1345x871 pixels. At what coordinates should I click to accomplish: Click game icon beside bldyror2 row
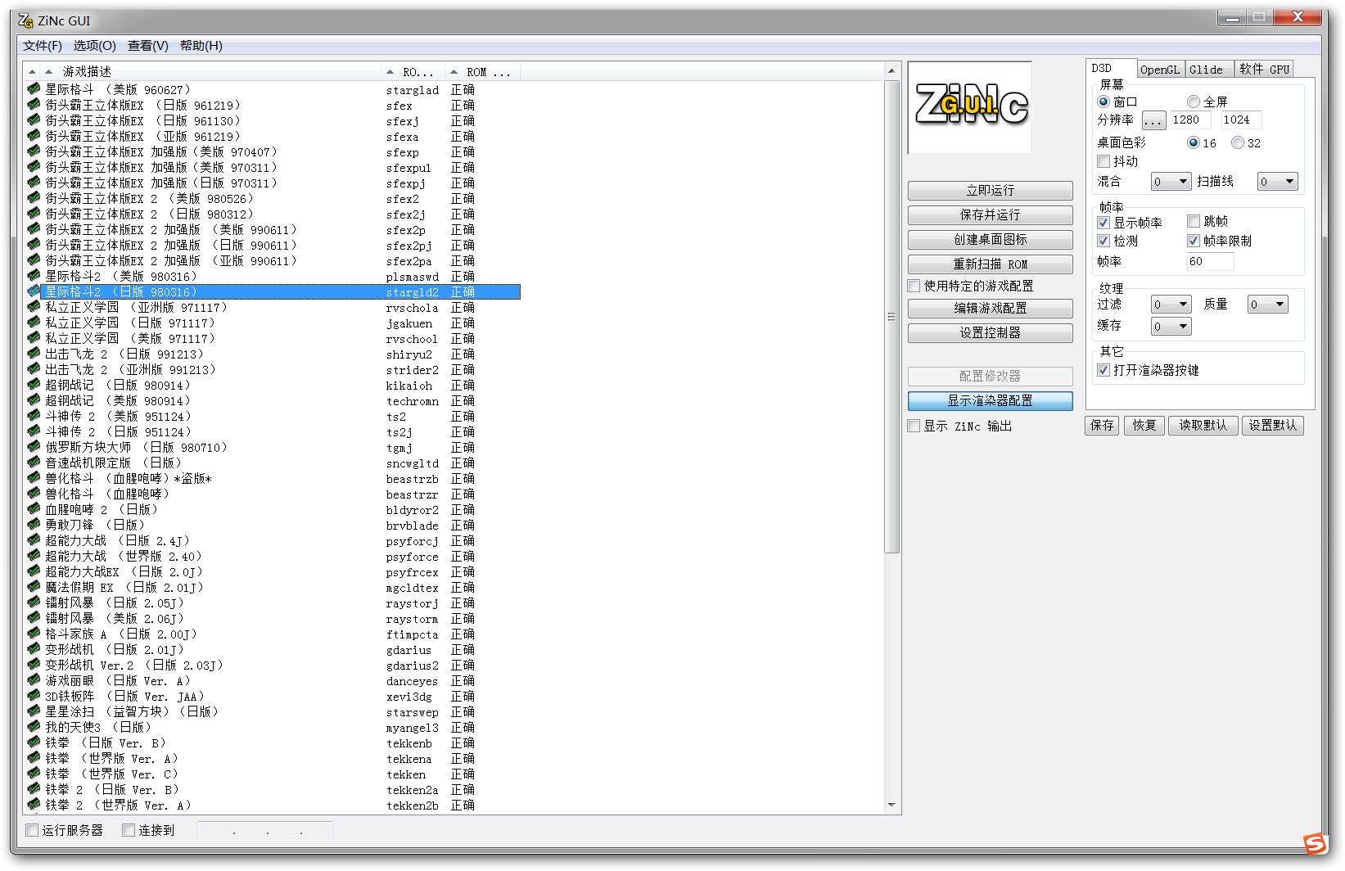pyautogui.click(x=34, y=509)
